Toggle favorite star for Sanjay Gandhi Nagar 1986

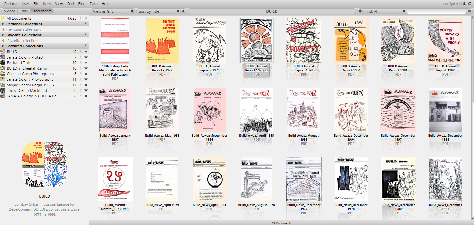point(86,85)
